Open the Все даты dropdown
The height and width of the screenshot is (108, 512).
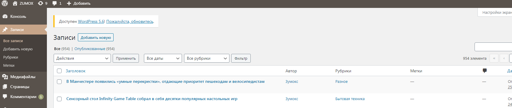point(163,58)
